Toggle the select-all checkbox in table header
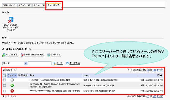The height and width of the screenshot is (100, 170). tap(5, 75)
